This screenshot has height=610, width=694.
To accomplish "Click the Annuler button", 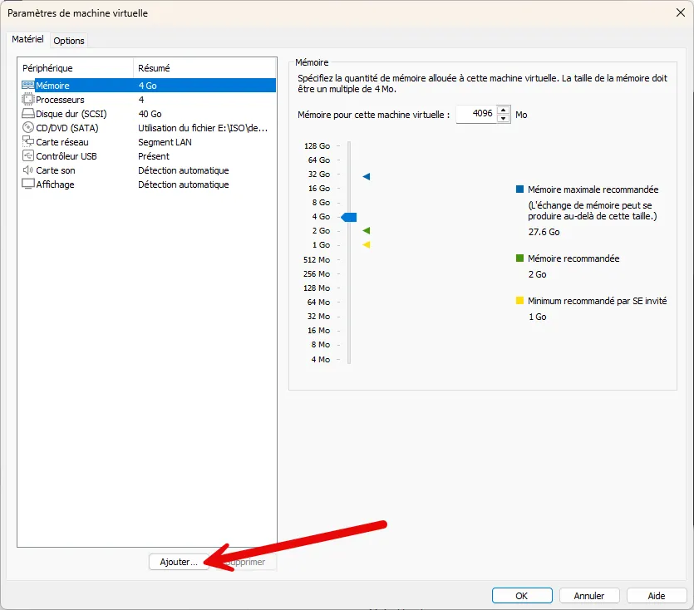I will [x=588, y=596].
